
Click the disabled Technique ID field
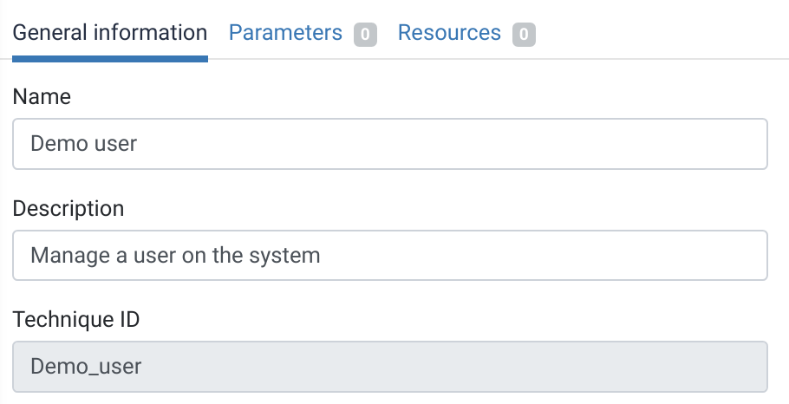click(x=389, y=367)
